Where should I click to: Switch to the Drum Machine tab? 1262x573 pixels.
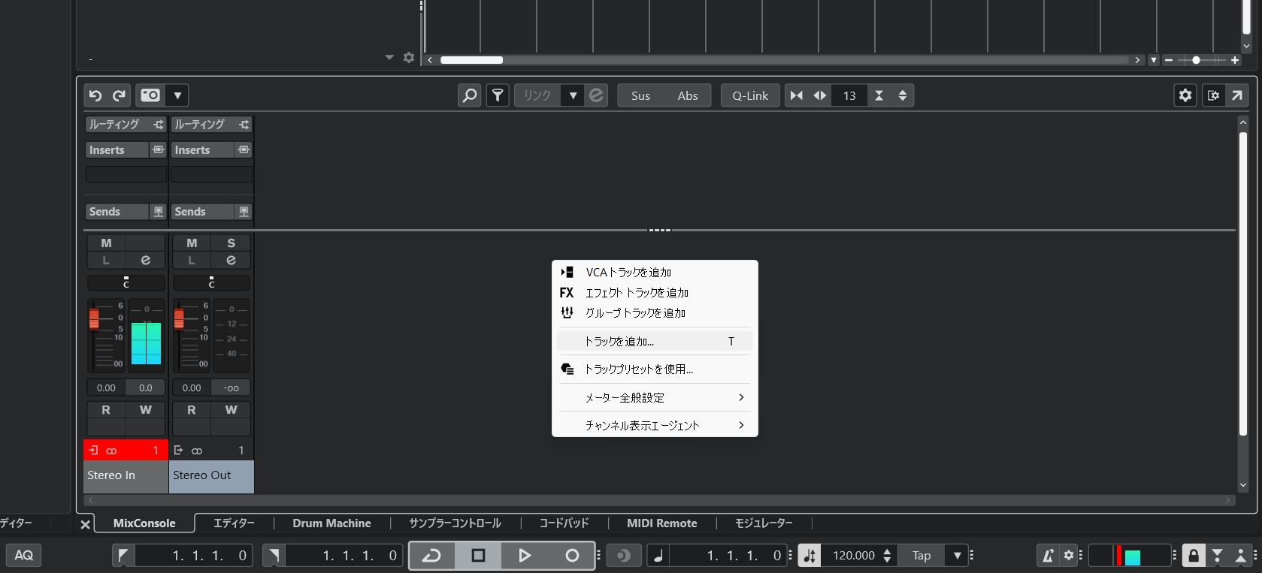[x=331, y=523]
